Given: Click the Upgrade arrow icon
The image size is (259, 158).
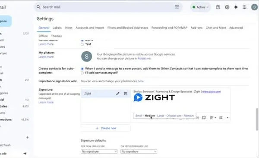Looking at the screenshot, I should tap(25, 153).
